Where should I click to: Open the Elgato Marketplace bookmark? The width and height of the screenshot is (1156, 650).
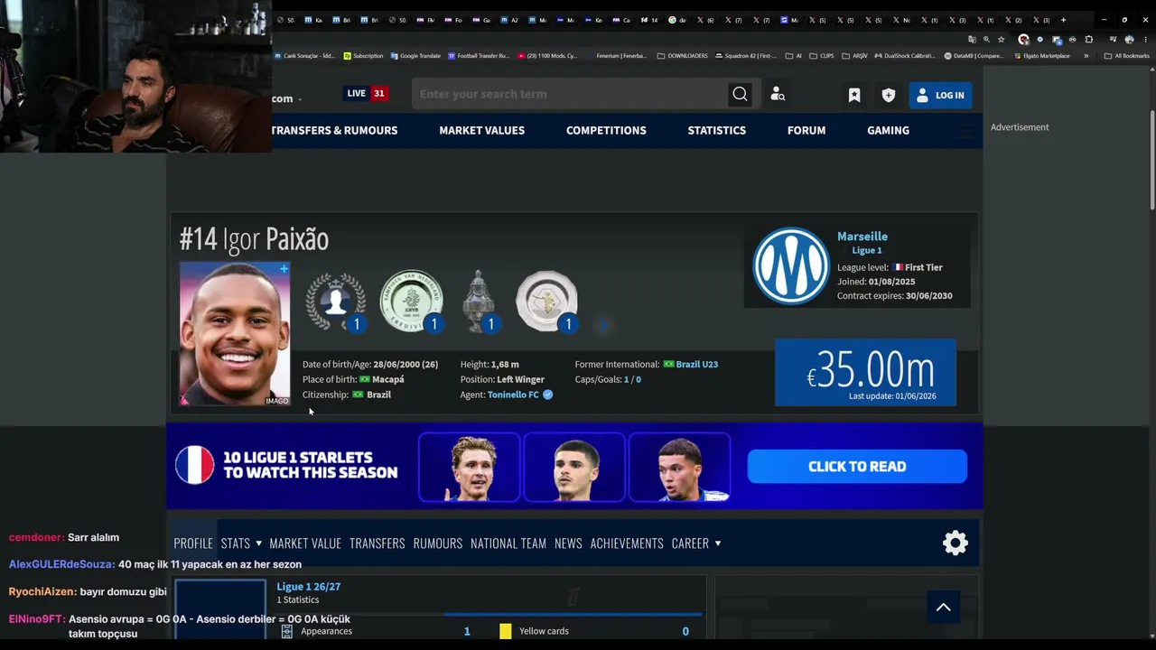(x=1042, y=56)
